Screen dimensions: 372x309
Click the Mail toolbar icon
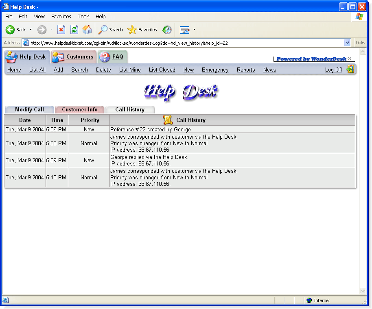click(x=185, y=30)
